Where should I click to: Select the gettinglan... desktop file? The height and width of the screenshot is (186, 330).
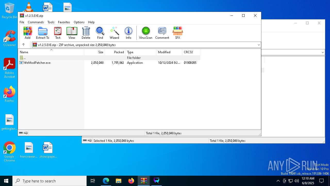click(x=10, y=122)
